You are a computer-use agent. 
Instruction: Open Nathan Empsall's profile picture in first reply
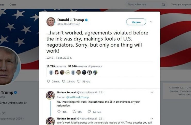pos(50,95)
